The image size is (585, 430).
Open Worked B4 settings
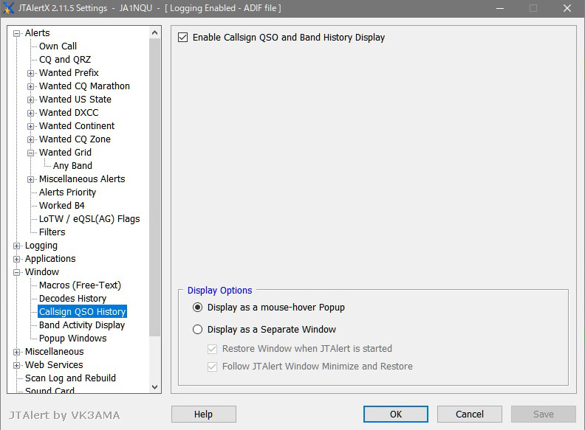coord(61,206)
